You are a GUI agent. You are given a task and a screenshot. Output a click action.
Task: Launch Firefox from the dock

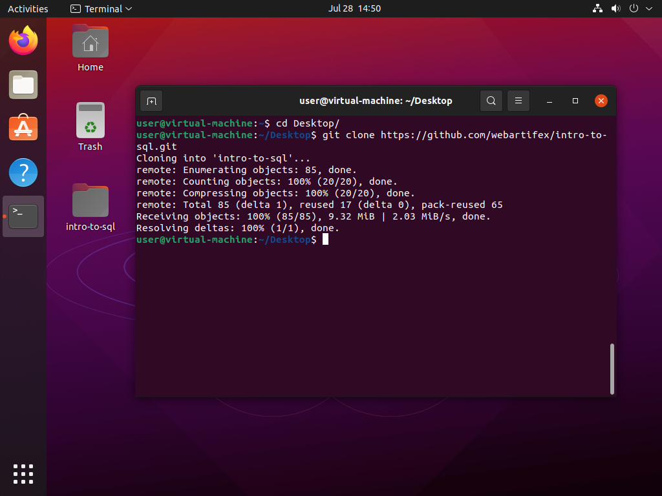tap(23, 41)
